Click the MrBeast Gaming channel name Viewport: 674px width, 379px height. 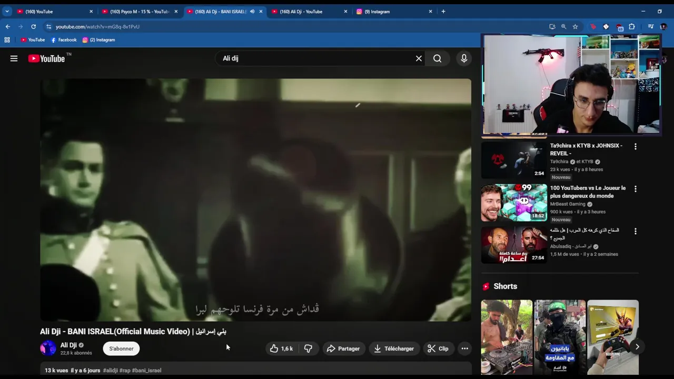[x=568, y=204]
